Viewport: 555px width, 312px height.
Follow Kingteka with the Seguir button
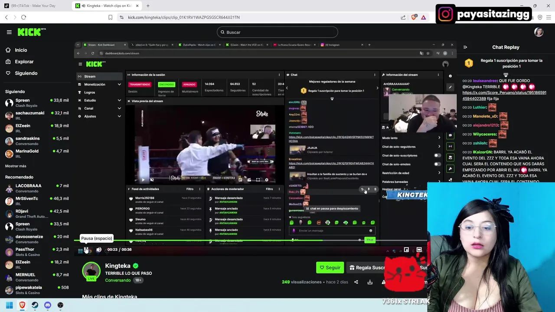click(330, 267)
